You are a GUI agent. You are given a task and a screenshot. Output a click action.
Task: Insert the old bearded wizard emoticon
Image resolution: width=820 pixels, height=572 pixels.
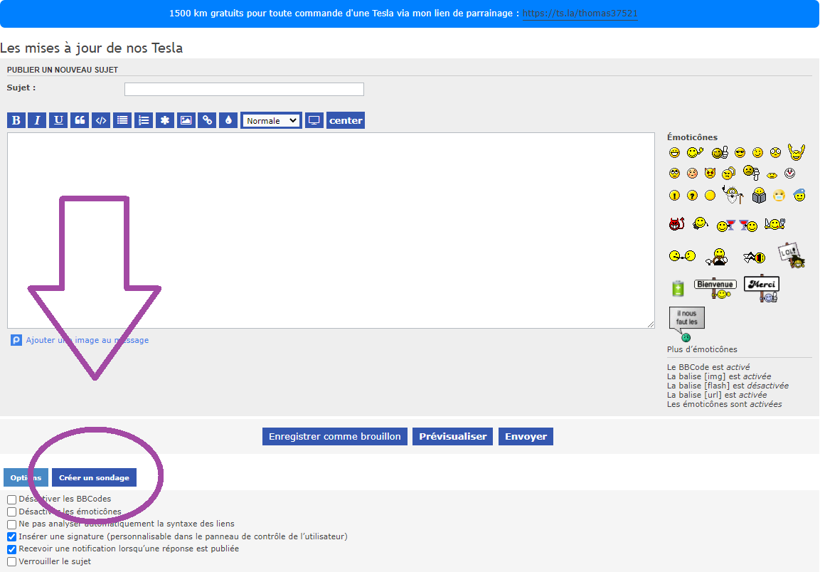tap(733, 195)
